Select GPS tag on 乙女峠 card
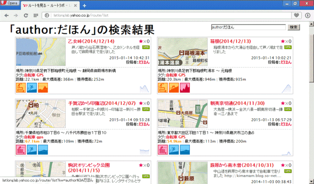 tap(40, 75)
